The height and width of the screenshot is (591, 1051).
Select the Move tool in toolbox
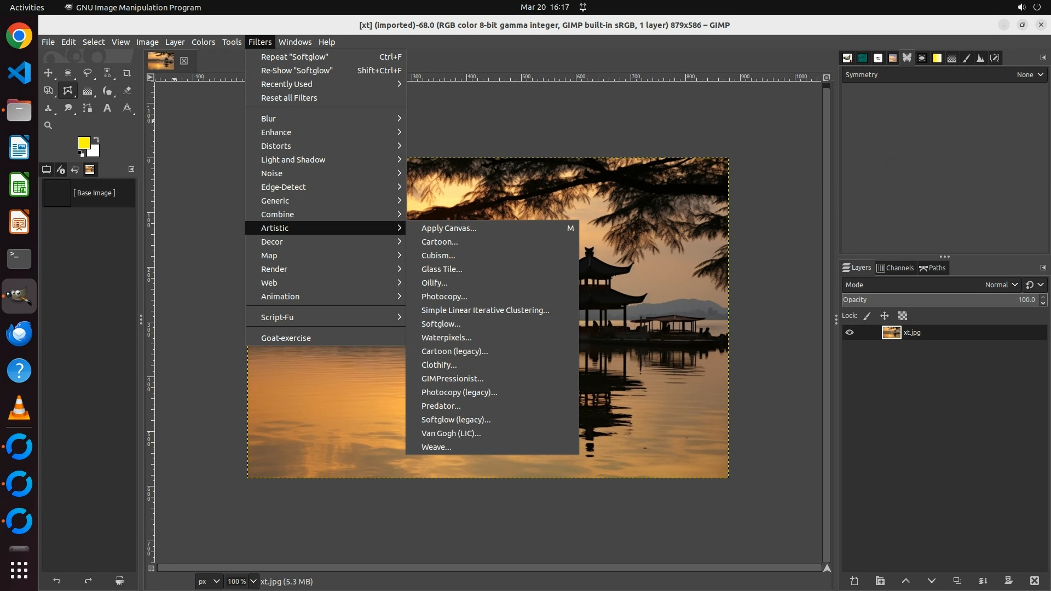48,73
